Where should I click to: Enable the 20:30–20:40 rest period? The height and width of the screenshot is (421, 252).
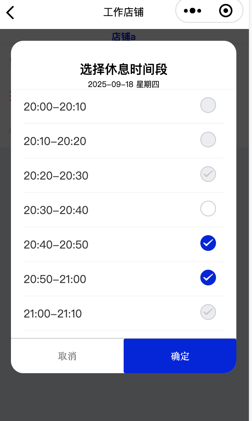click(x=208, y=209)
